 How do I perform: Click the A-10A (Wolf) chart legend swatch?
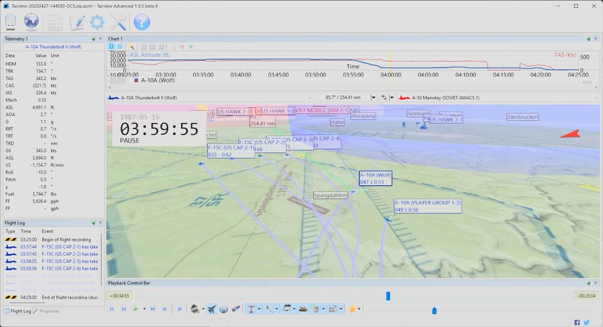click(x=136, y=80)
